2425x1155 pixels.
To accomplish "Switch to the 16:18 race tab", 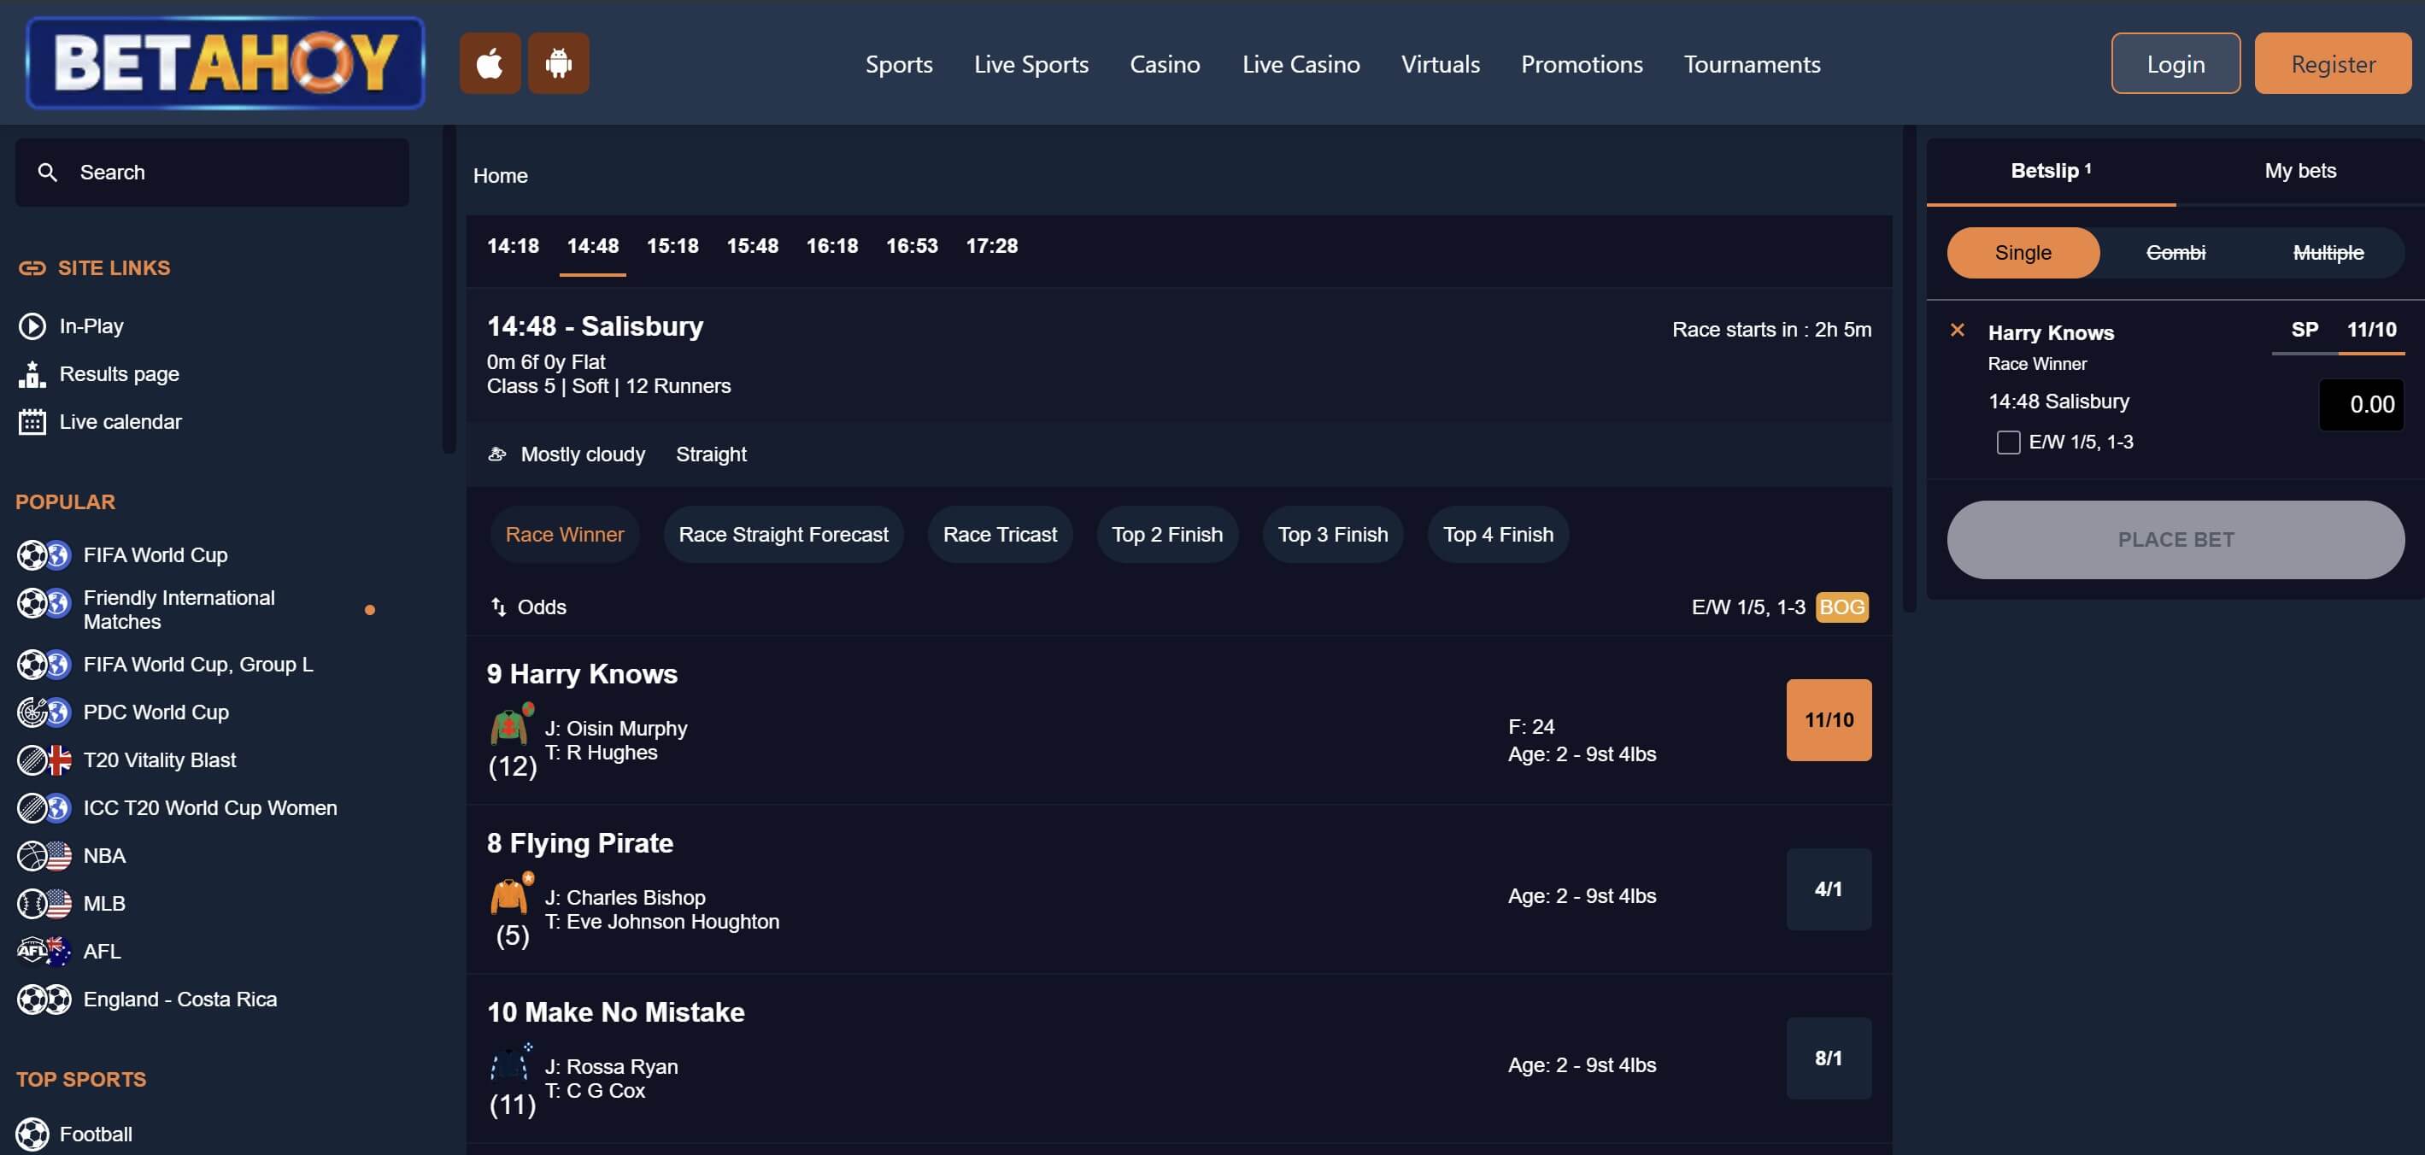I will point(832,247).
